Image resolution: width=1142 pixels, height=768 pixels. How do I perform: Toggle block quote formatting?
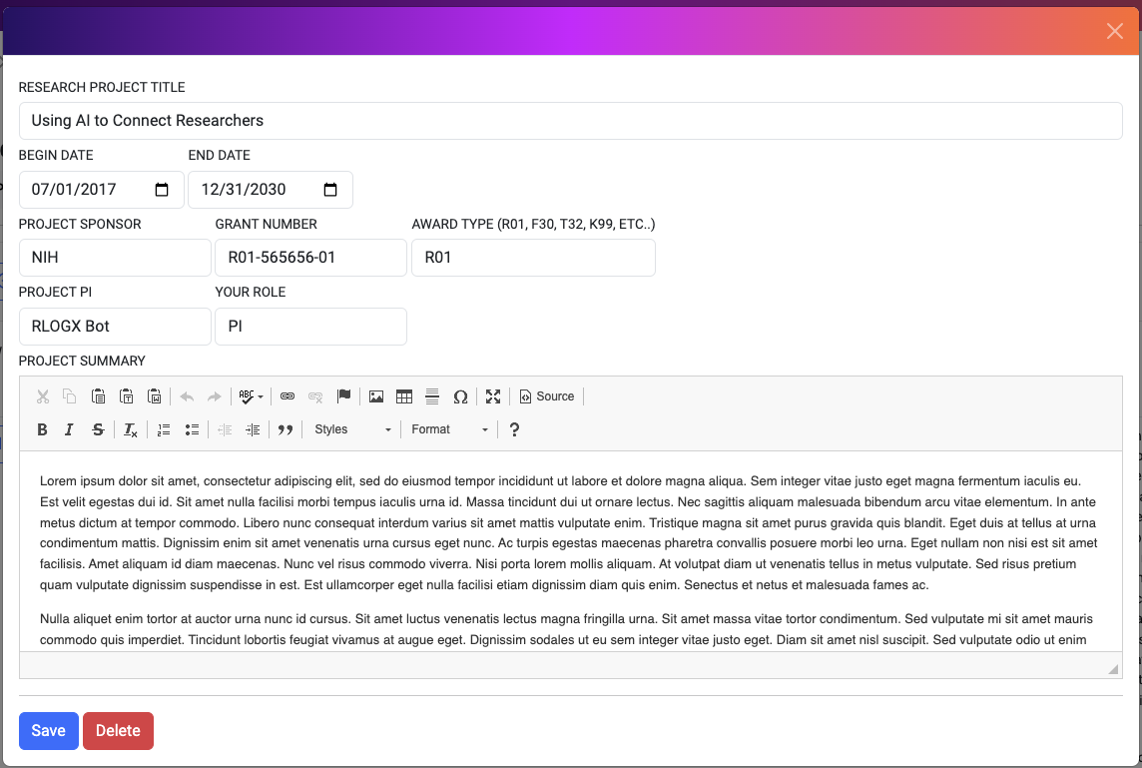click(285, 429)
